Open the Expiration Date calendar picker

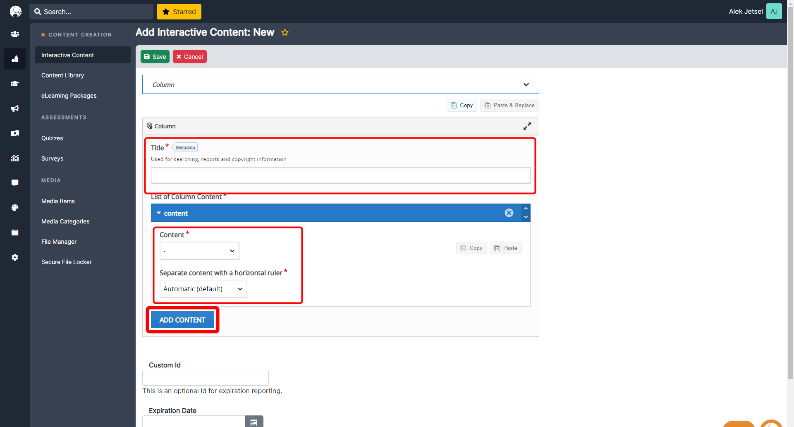(x=254, y=422)
